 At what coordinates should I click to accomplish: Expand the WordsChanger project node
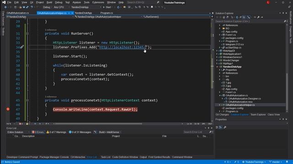click(217, 60)
